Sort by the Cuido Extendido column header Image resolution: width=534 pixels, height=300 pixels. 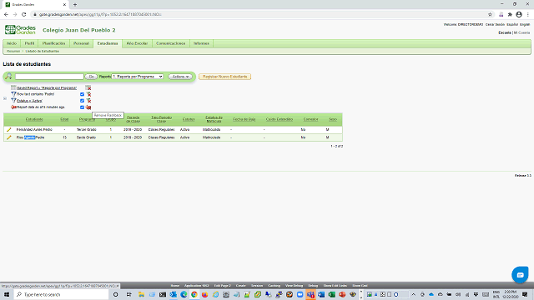[x=280, y=119]
